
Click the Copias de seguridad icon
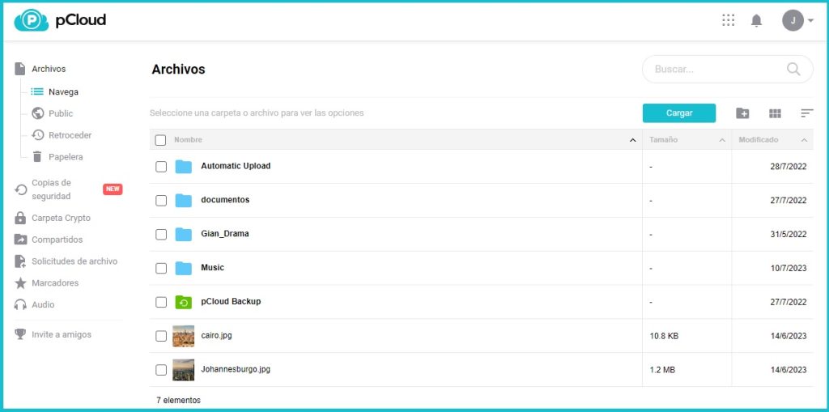(x=20, y=190)
